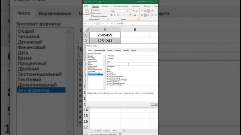Screen dimensions: 241x135
Task: Open the font size dropdown
Action: (x=131, y=11)
